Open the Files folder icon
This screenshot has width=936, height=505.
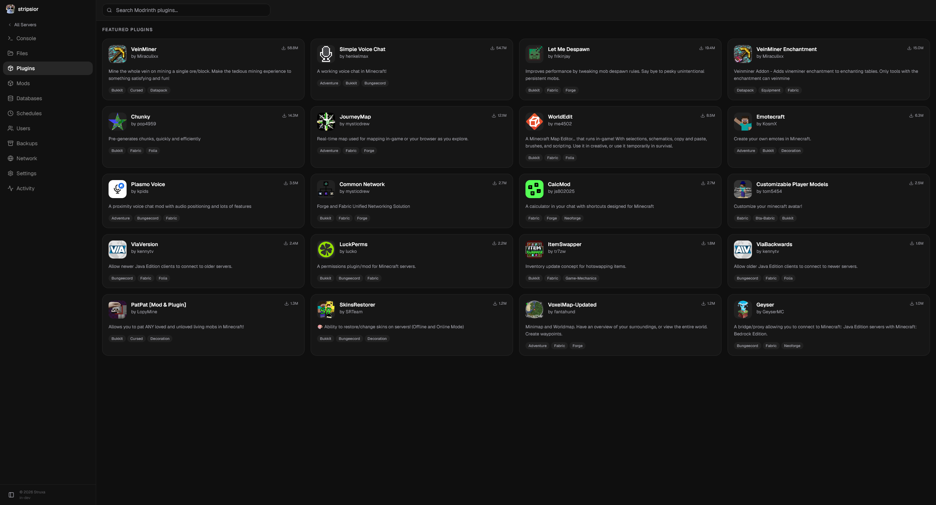click(x=11, y=53)
